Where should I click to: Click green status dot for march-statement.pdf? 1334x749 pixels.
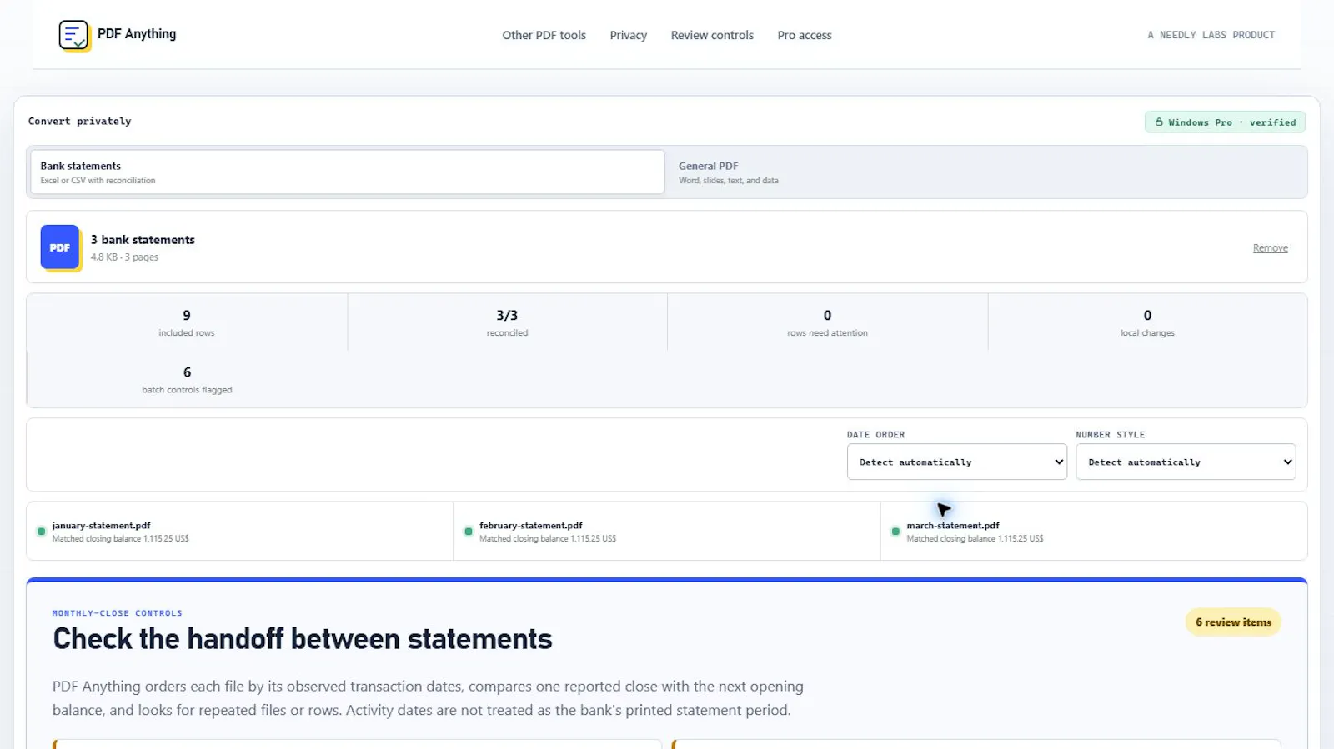point(895,532)
